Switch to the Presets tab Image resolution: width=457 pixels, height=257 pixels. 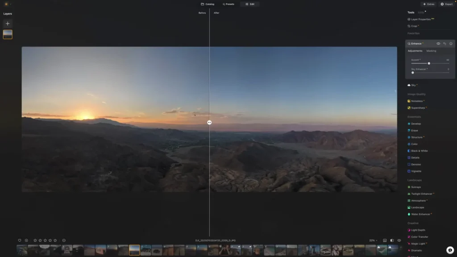point(228,4)
